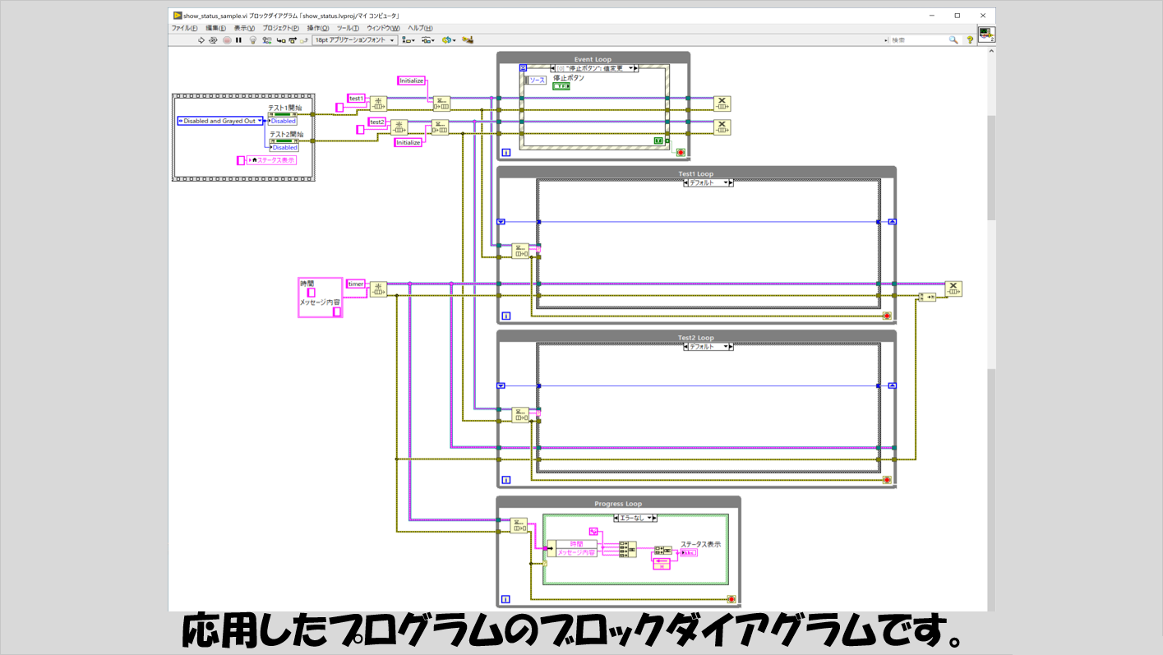This screenshot has width=1163, height=655.
Task: Click the Run arrow in the toolbar
Action: tap(201, 39)
